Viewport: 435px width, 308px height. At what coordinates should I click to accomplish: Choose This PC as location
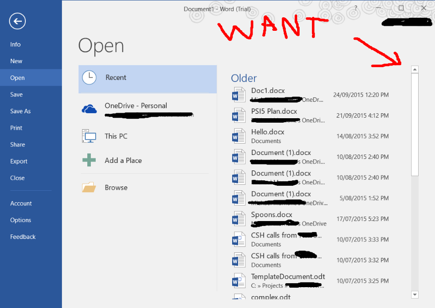tap(148, 136)
